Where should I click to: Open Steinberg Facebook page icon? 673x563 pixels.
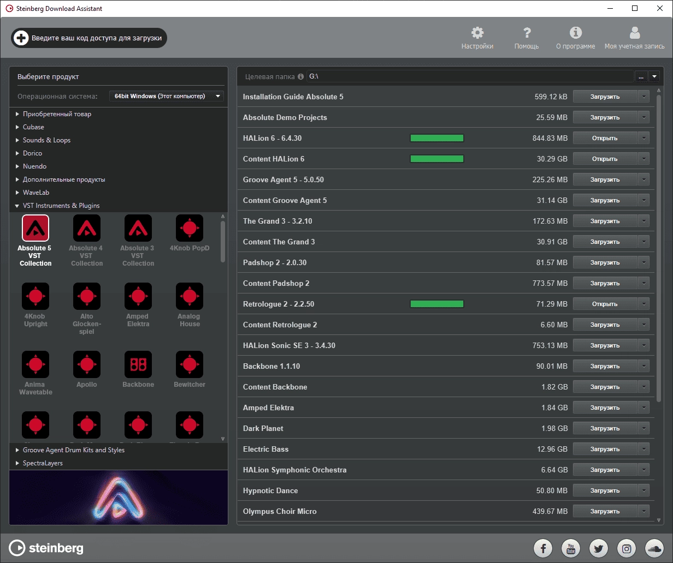[x=544, y=548]
